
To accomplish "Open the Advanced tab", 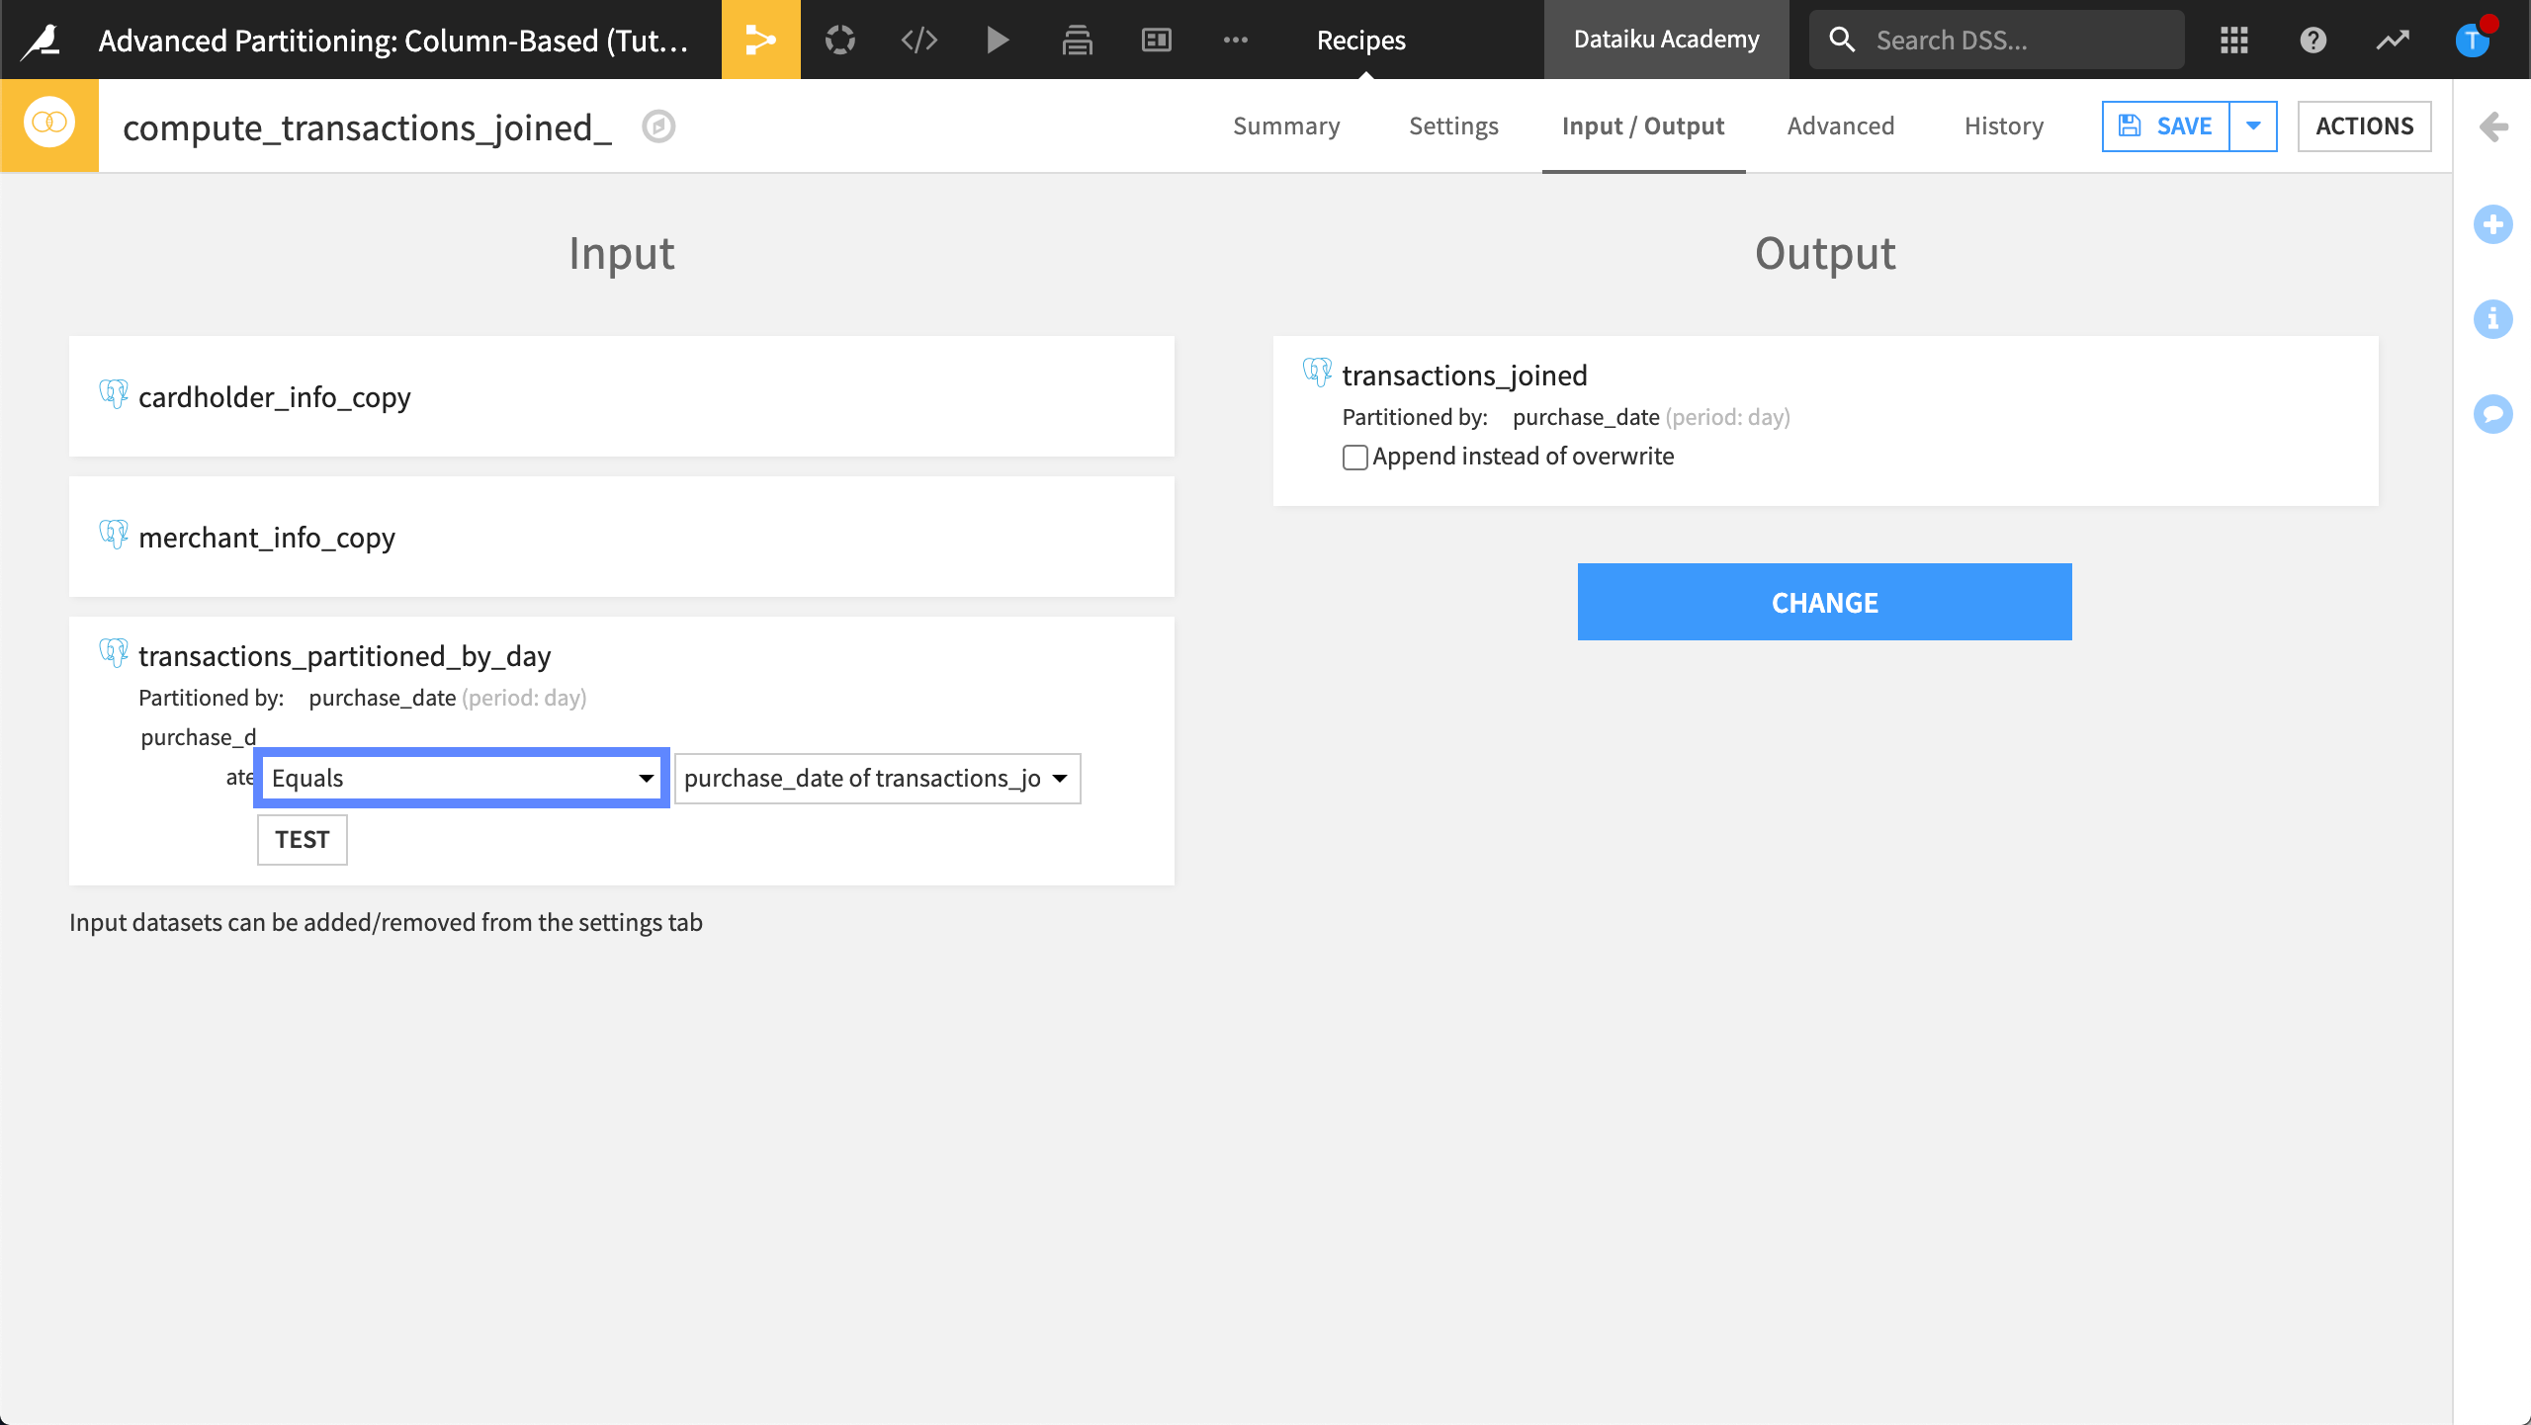I will point(1840,126).
